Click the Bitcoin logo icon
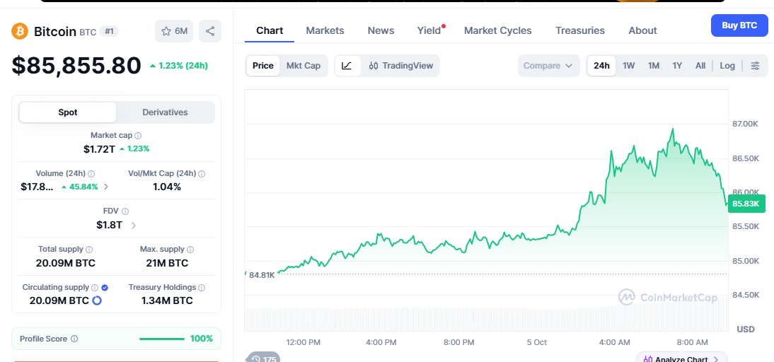This screenshot has height=362, width=774. (x=20, y=31)
